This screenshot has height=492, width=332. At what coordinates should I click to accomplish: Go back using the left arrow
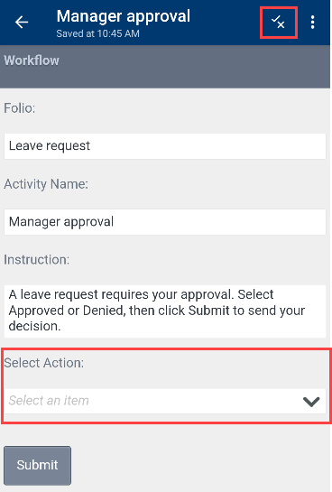pyautogui.click(x=22, y=23)
